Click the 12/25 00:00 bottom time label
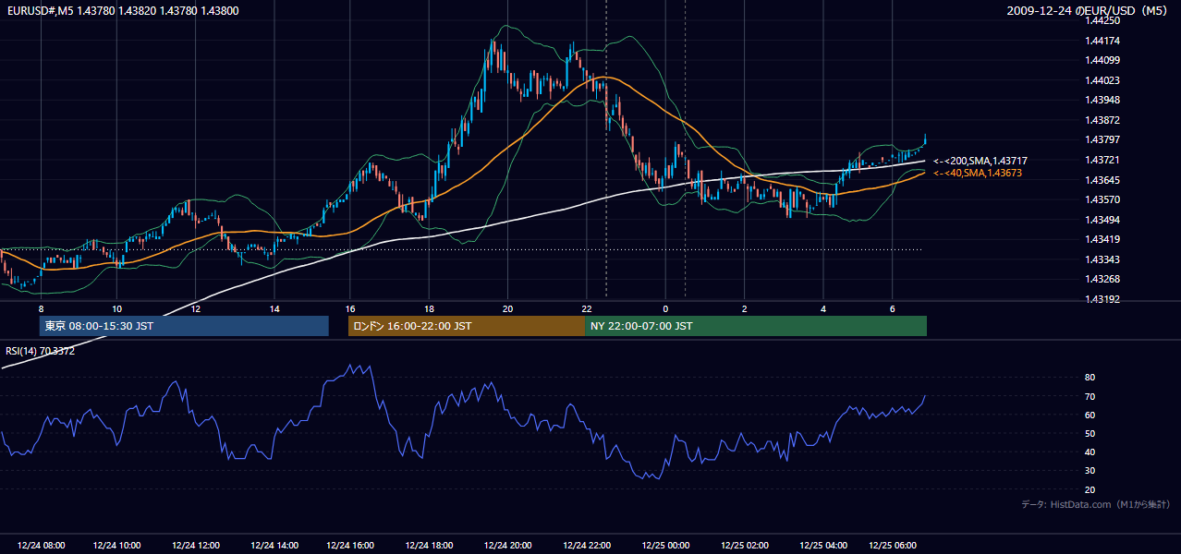The image size is (1181, 554). point(665,546)
